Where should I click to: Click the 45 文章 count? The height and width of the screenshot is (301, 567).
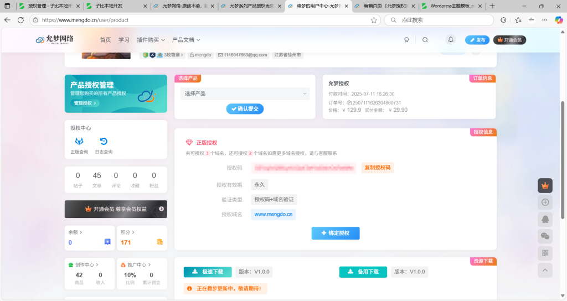97,180
